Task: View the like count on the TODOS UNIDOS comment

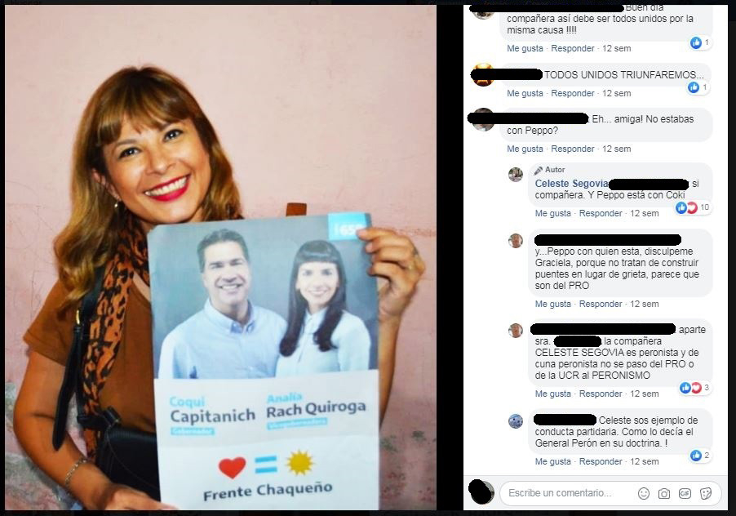Action: coord(698,87)
